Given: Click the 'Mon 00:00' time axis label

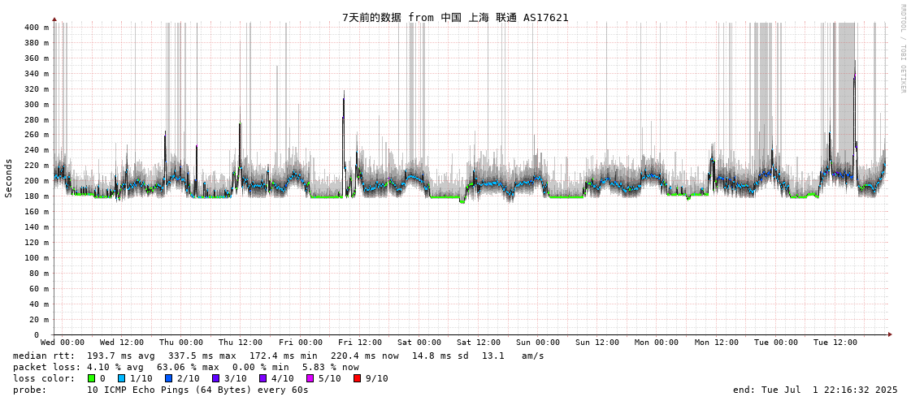Looking at the screenshot, I should [x=657, y=343].
